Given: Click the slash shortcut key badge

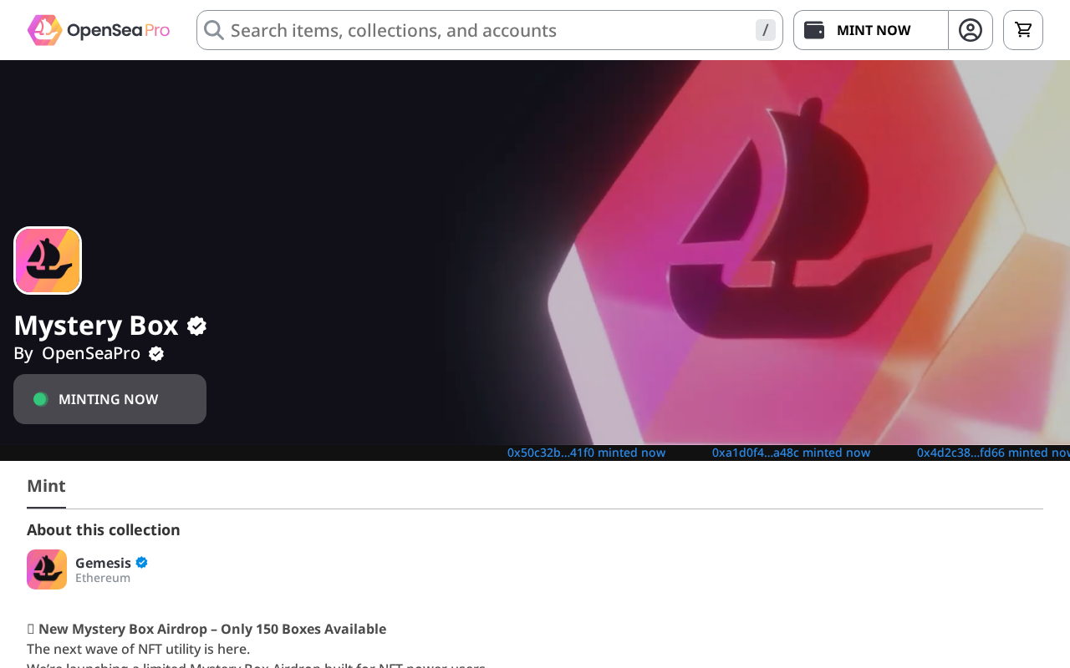Looking at the screenshot, I should [x=765, y=30].
